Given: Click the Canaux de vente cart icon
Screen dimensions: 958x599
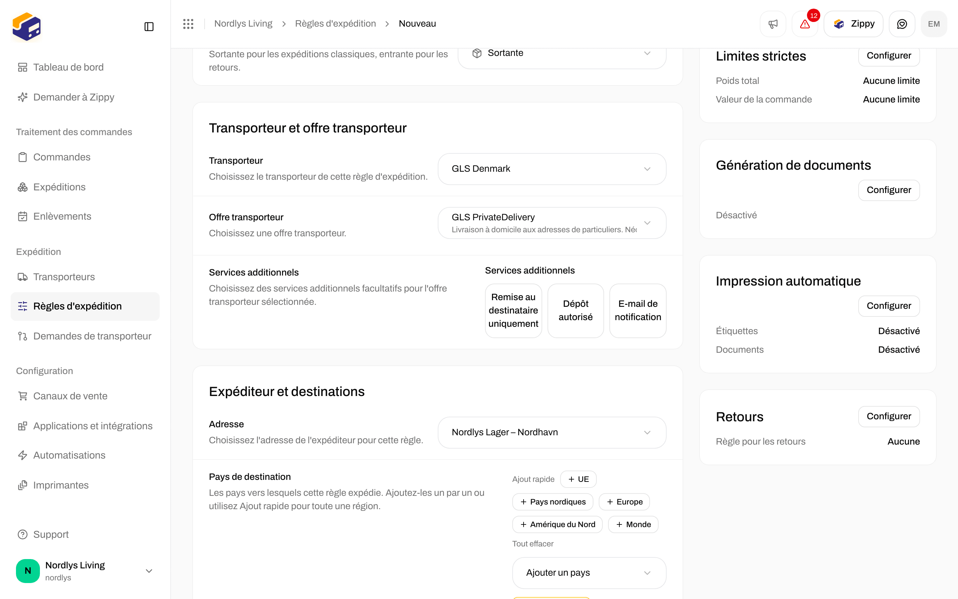Looking at the screenshot, I should pyautogui.click(x=23, y=396).
